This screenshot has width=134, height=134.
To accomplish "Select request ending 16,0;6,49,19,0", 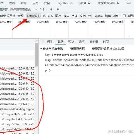I will click(x=17, y=104).
